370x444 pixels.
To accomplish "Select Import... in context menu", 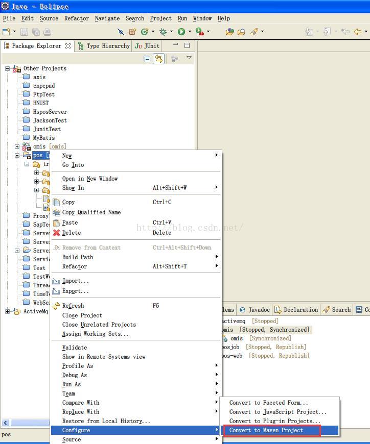I will [136, 281].
